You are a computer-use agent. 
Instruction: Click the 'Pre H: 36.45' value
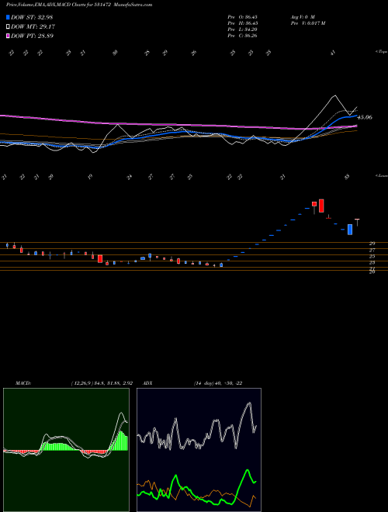[x=242, y=23]
